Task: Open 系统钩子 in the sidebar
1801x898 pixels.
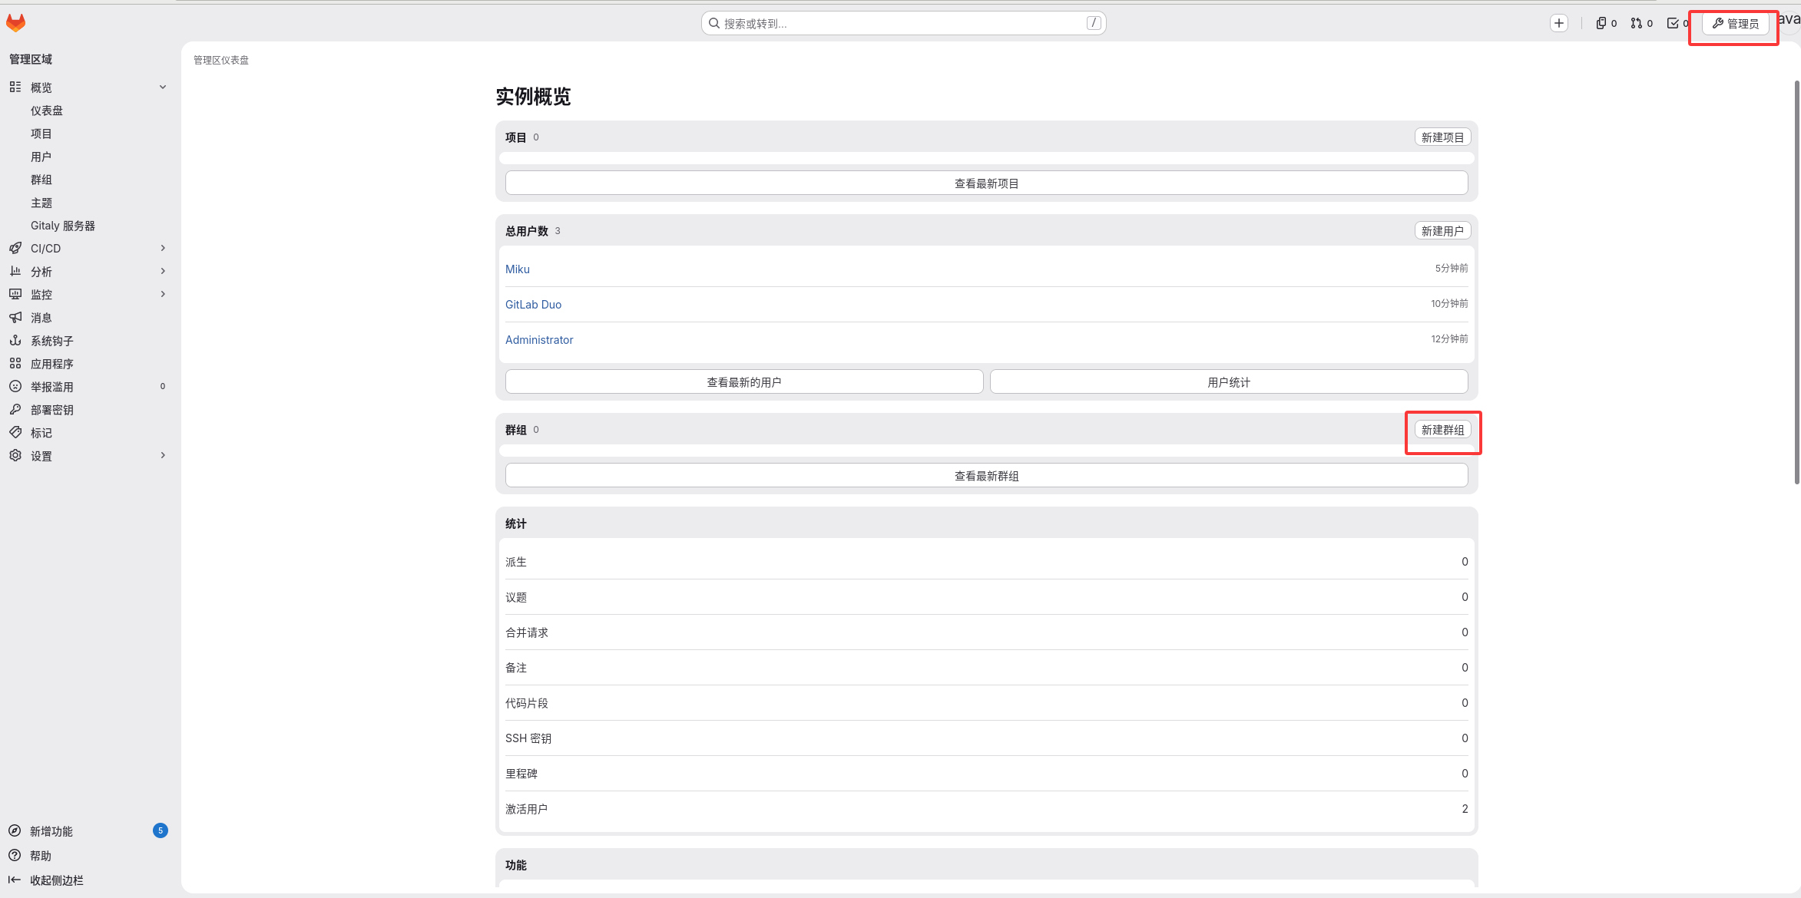Action: (51, 341)
